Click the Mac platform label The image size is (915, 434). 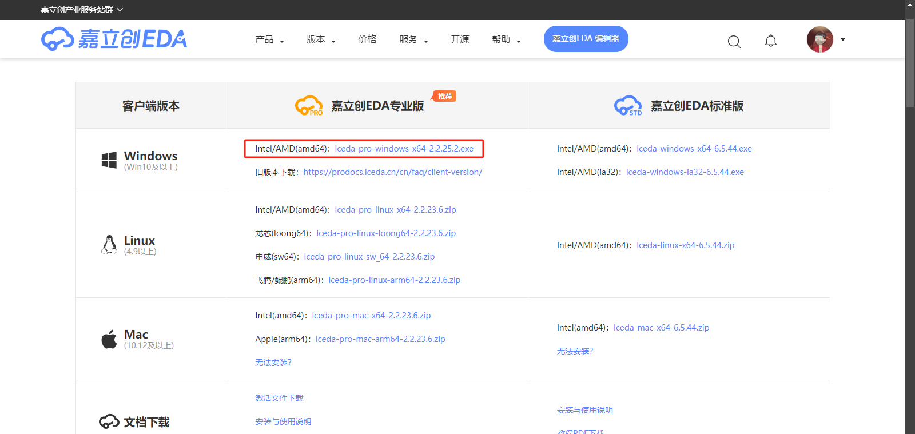(136, 334)
